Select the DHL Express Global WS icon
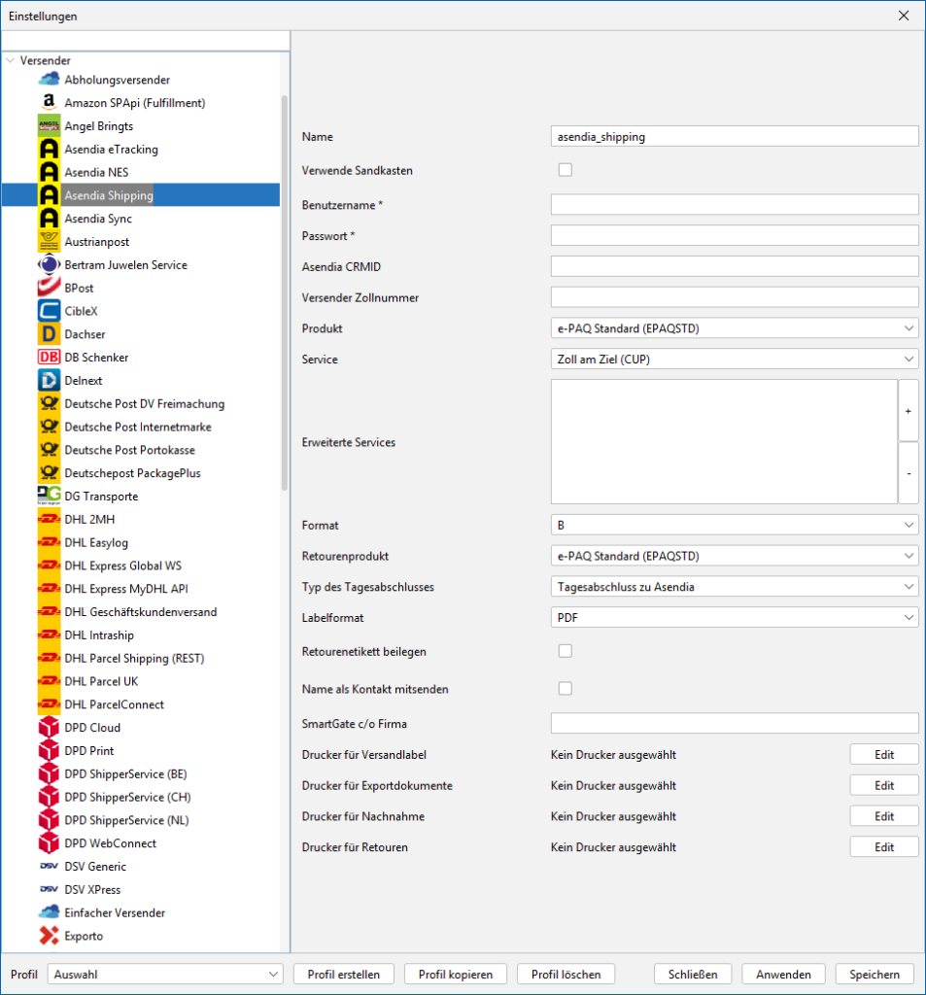 pos(49,566)
